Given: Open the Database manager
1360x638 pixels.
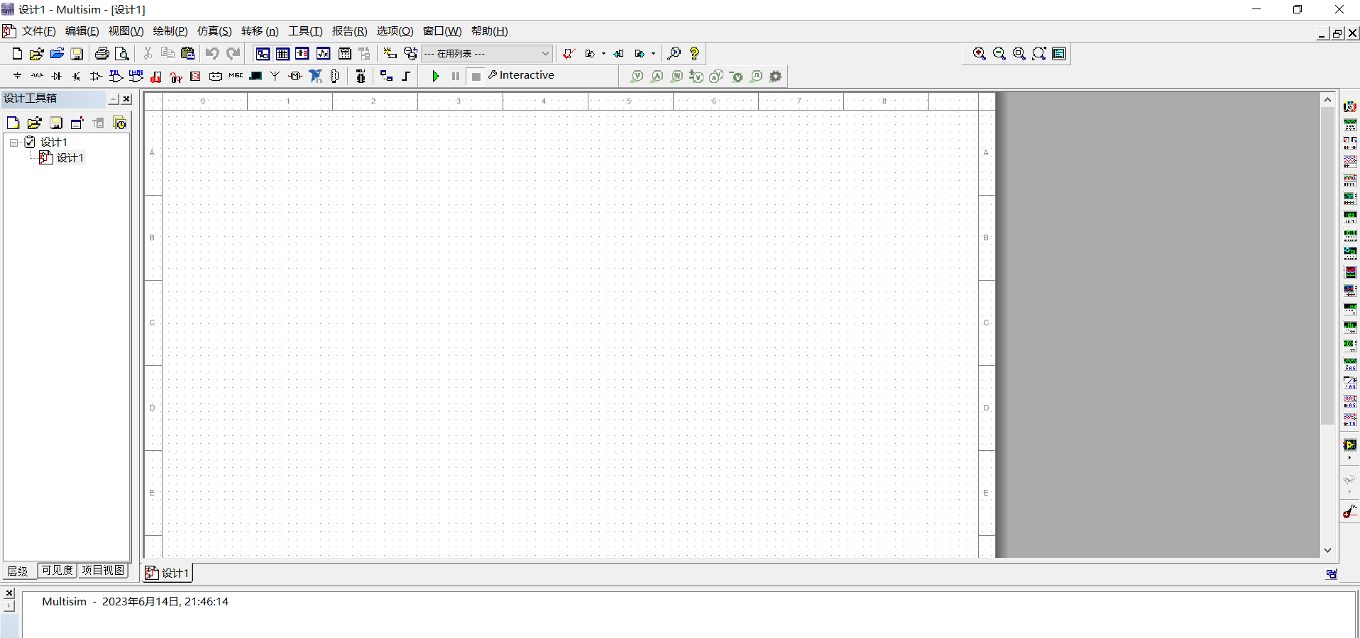Looking at the screenshot, I should tap(410, 53).
